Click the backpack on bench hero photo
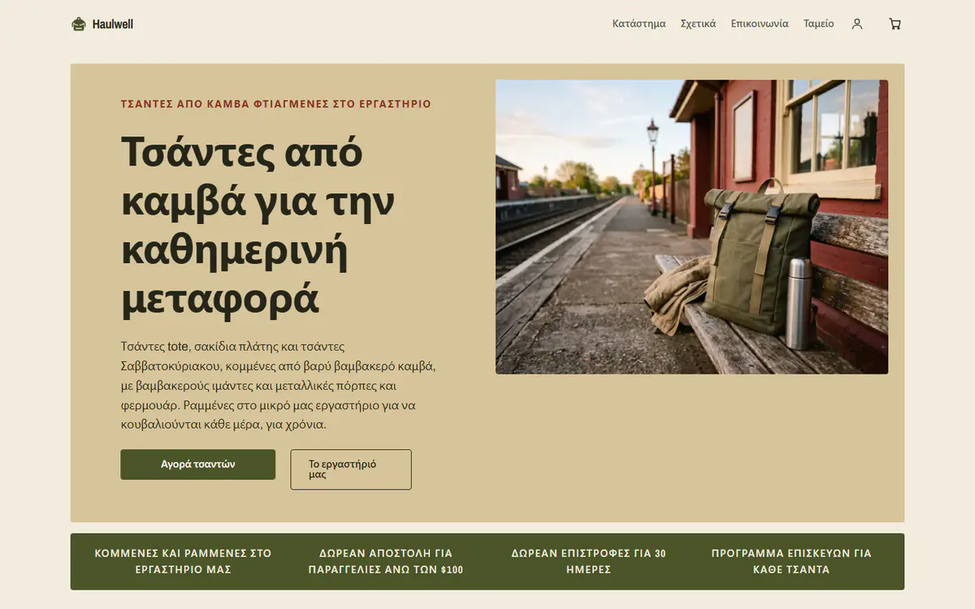This screenshot has height=609, width=975. pos(691,227)
